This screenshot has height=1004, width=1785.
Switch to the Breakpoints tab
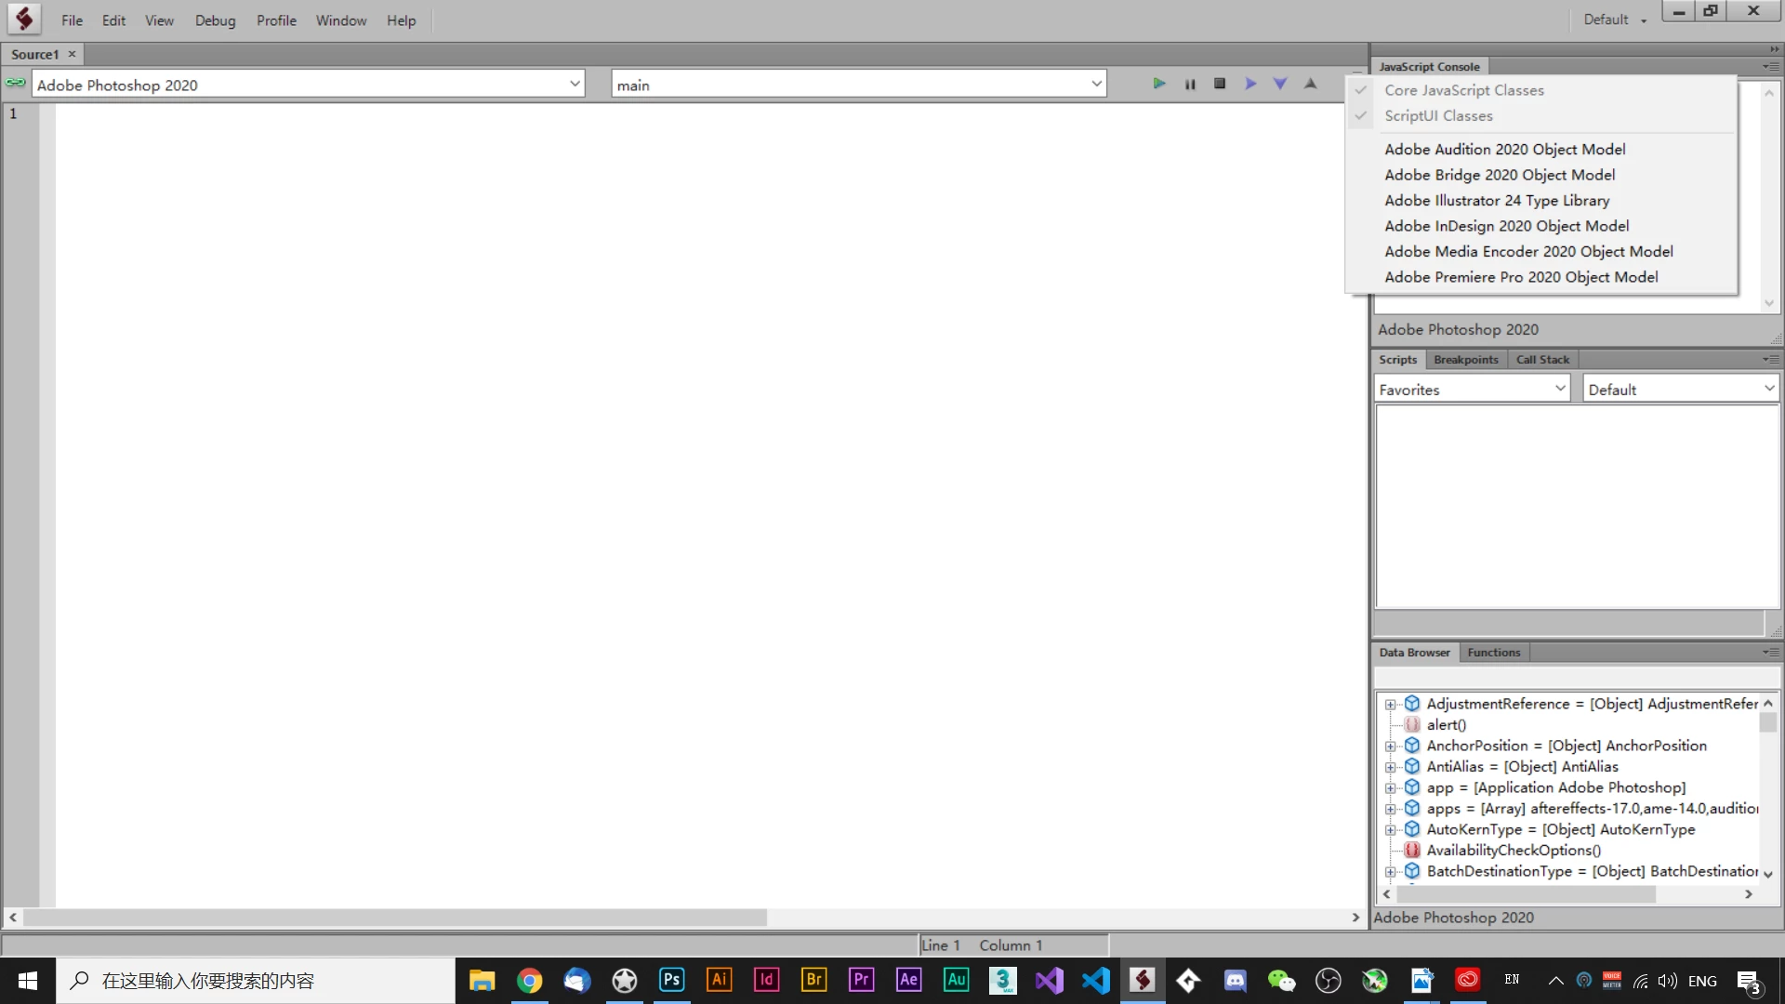tap(1465, 360)
